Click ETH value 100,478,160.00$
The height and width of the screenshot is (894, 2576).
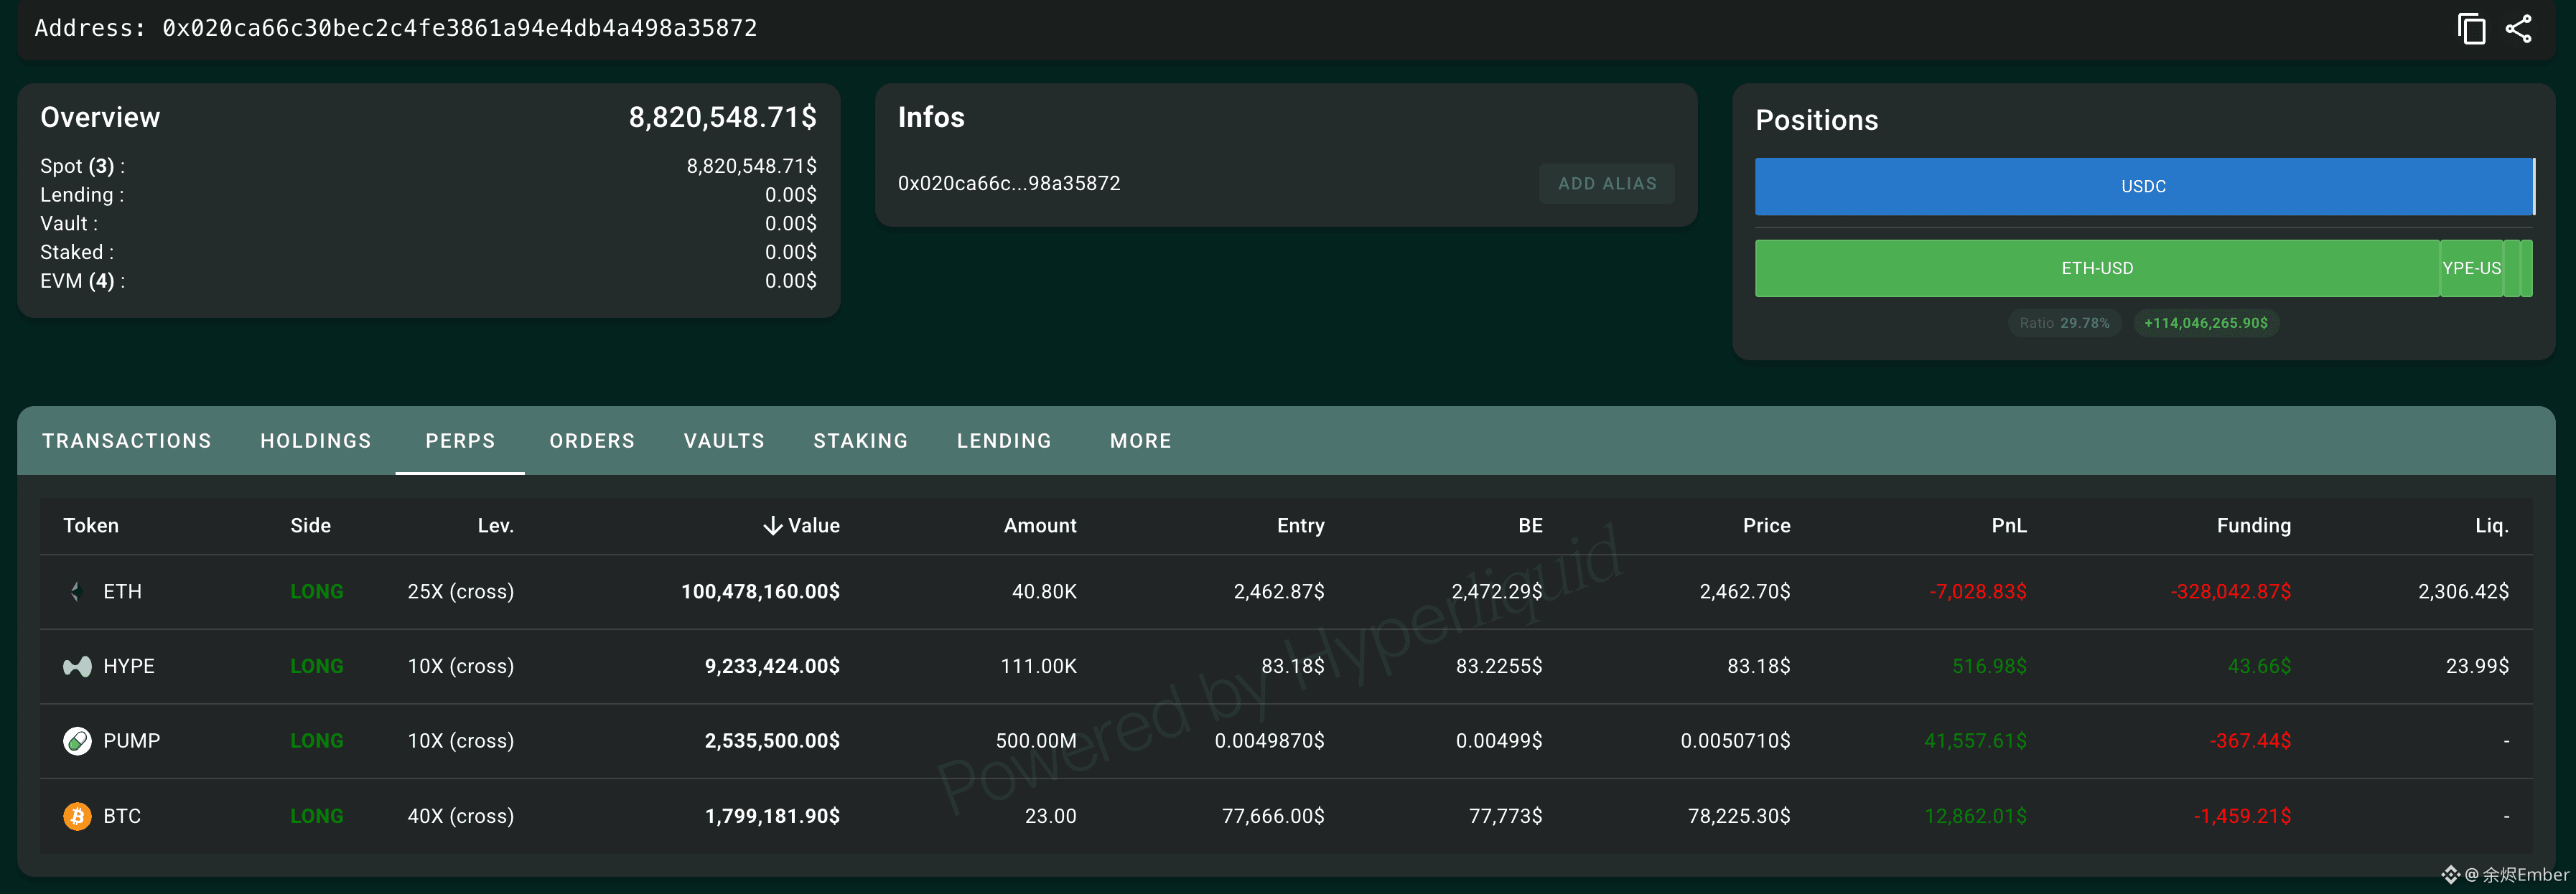pos(760,591)
